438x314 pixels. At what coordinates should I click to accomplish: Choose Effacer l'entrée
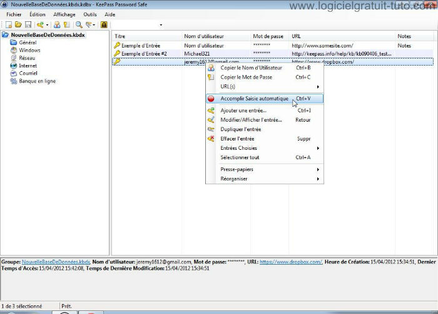[x=265, y=139]
